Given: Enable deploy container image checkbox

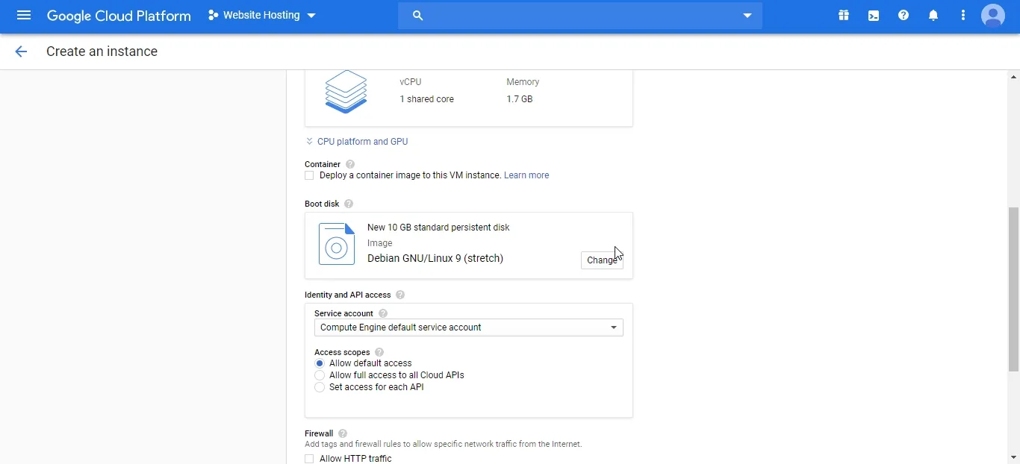Looking at the screenshot, I should [x=309, y=176].
